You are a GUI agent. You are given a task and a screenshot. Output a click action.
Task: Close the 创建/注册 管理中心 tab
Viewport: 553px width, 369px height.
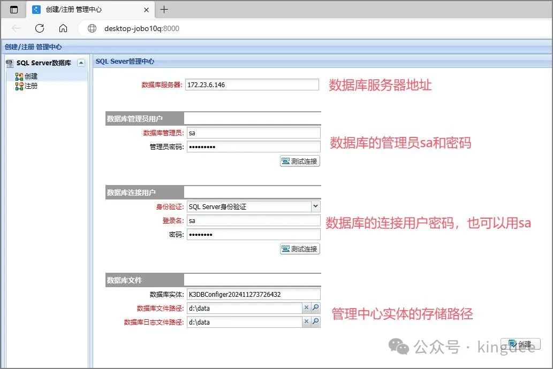point(146,10)
